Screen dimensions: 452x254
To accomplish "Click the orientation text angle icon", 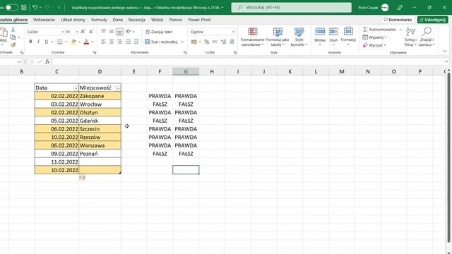I will pos(129,31).
